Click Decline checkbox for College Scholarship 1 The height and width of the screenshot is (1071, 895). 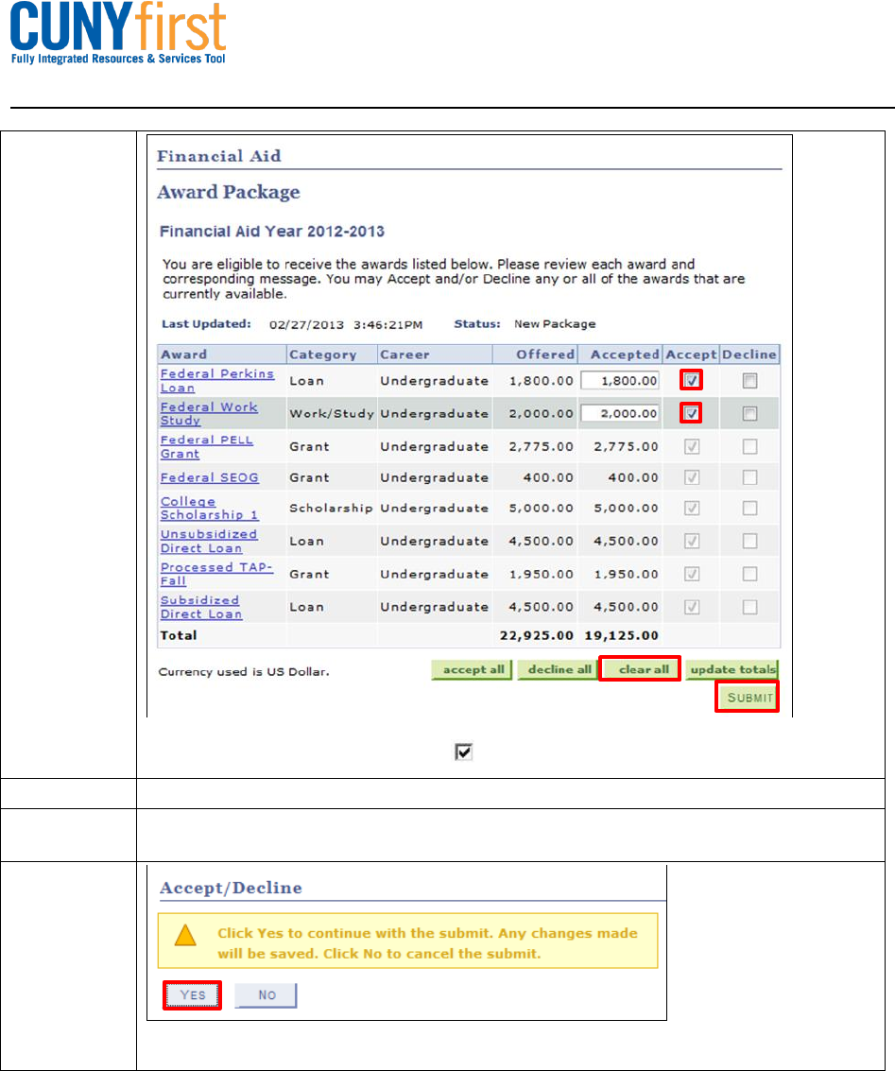click(x=749, y=509)
